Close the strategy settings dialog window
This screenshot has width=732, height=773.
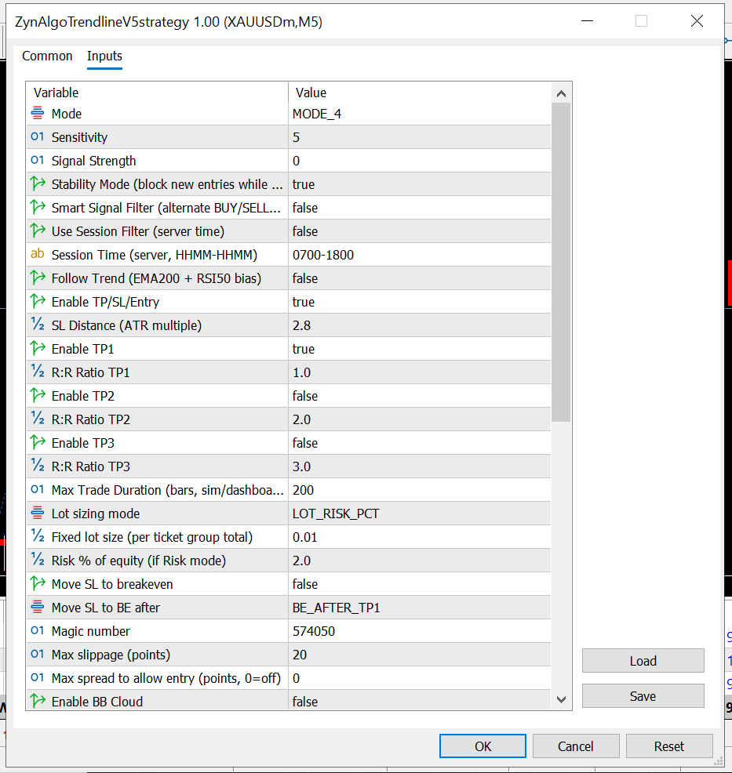tap(697, 21)
